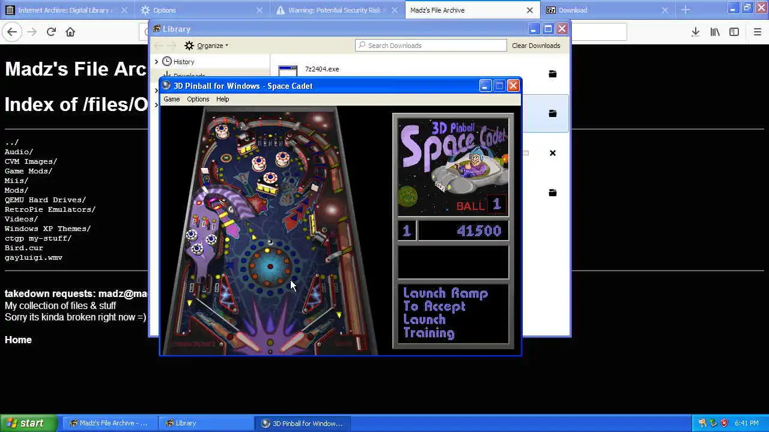Open the parent directory ../ link
The width and height of the screenshot is (769, 432).
(x=12, y=142)
